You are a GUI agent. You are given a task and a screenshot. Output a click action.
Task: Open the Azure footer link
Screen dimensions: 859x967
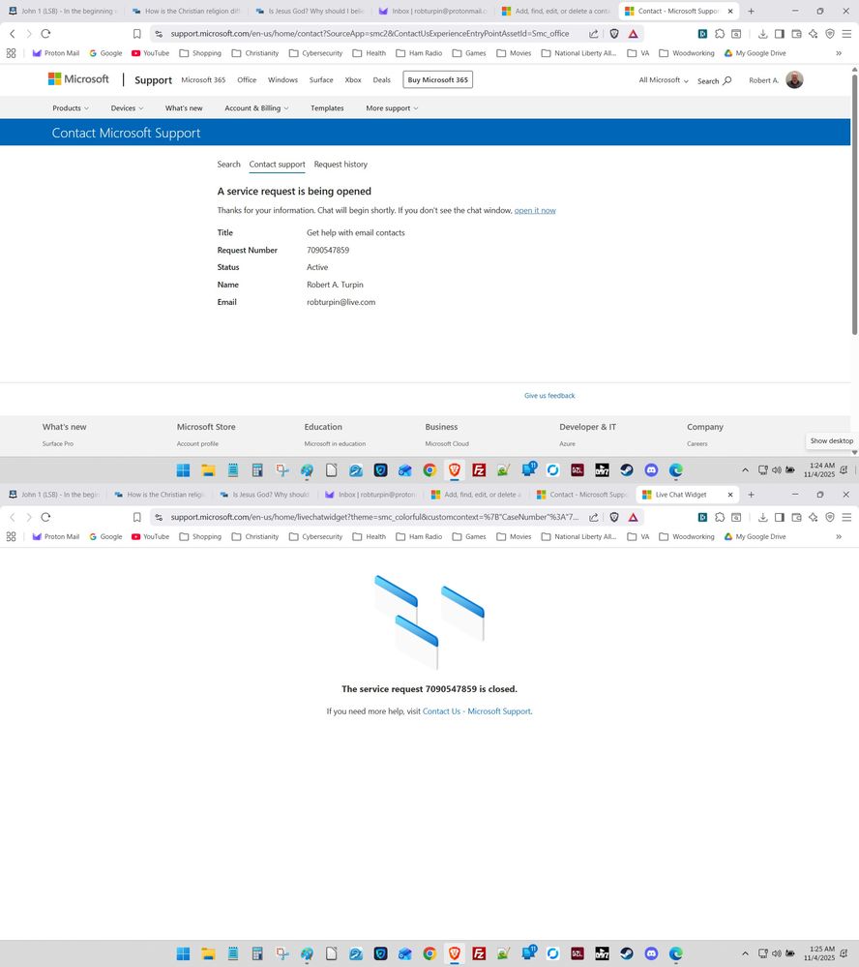[567, 443]
